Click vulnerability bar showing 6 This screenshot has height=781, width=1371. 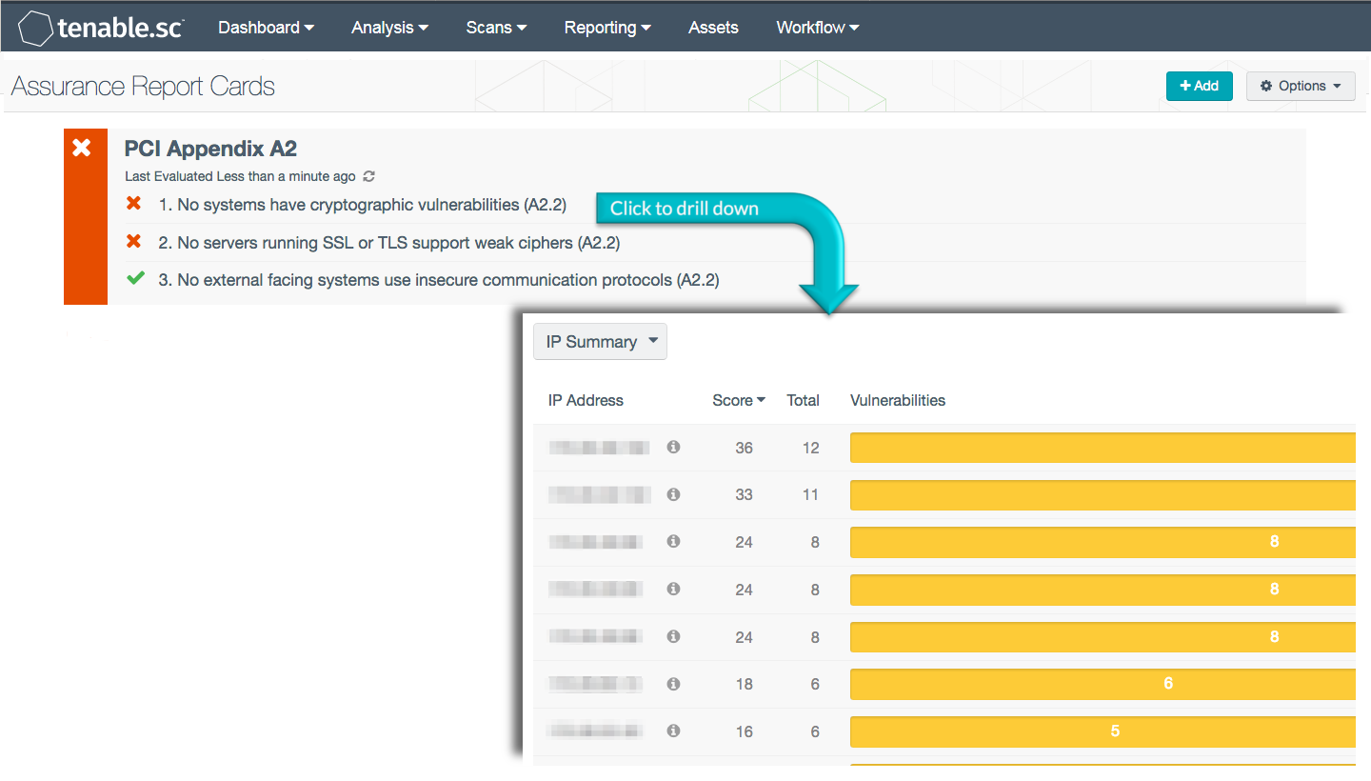coord(1103,684)
